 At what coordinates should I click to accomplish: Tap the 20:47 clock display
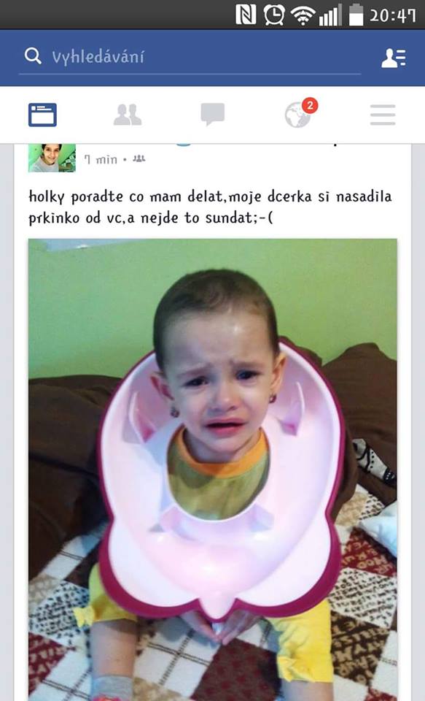393,15
